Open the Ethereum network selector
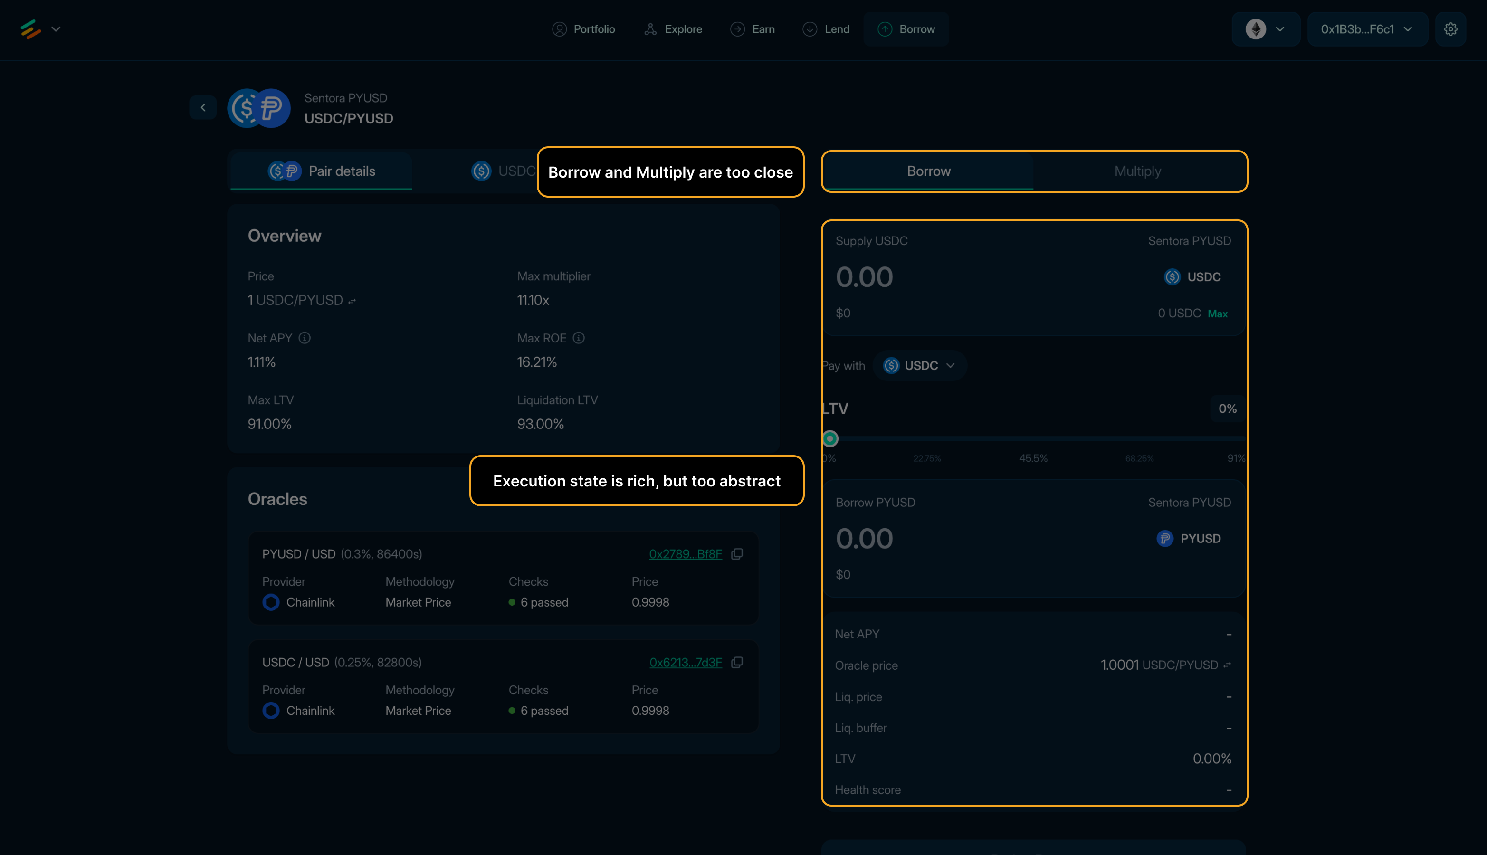1487x855 pixels. pos(1266,29)
